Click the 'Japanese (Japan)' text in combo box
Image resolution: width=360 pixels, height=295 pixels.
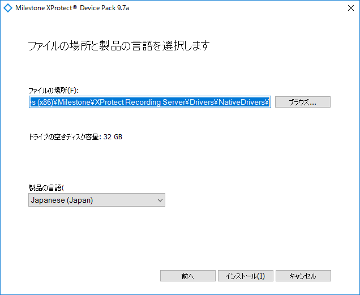click(62, 200)
